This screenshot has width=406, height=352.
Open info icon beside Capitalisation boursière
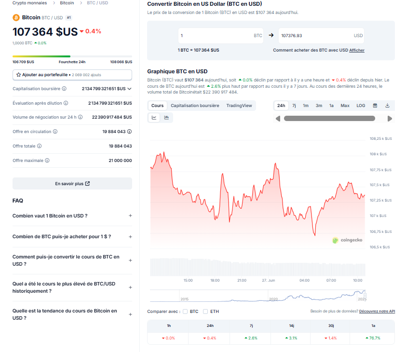point(64,89)
